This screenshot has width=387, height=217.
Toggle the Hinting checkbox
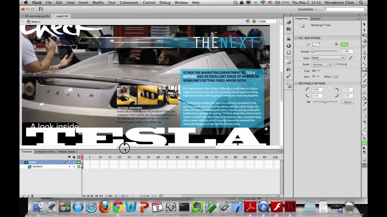(x=335, y=64)
